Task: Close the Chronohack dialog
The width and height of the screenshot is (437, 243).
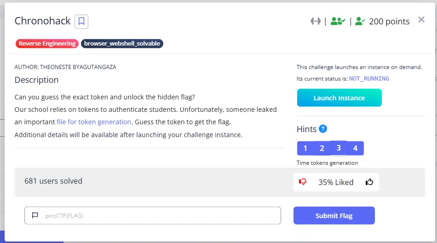Action: pos(421,19)
